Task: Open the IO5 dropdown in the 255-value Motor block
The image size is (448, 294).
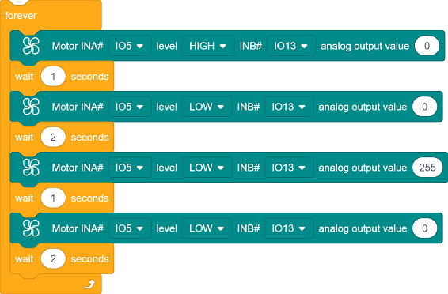Action: [x=130, y=168]
